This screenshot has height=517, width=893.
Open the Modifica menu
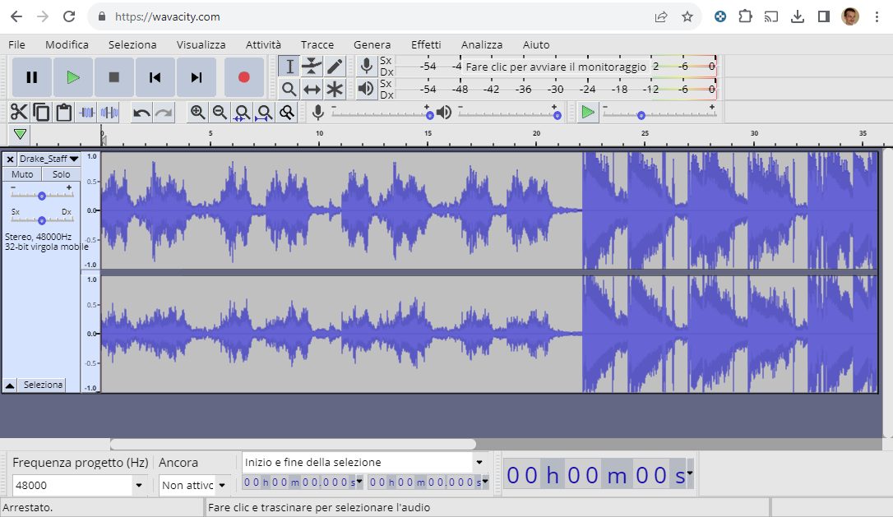[x=67, y=44]
